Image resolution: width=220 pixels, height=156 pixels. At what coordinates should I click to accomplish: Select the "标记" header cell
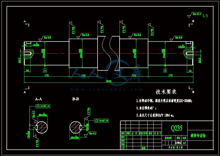coord(123,133)
